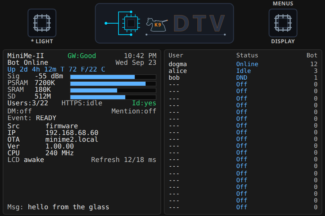The width and height of the screenshot is (325, 216).
Task: Click alice's Idle status
Action: (243, 71)
